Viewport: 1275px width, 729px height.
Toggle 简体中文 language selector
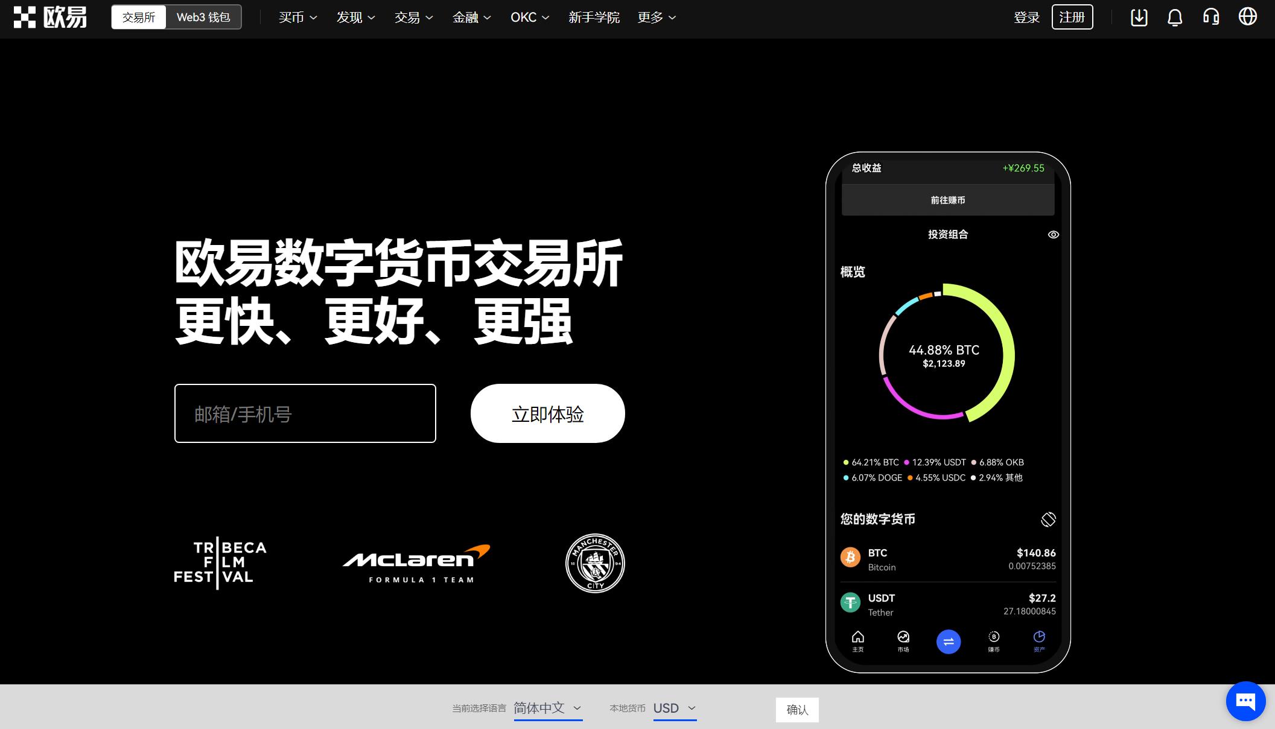click(547, 708)
